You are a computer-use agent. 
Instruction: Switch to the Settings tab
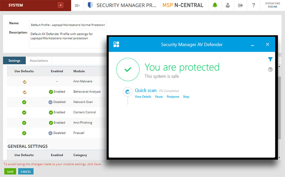14,60
